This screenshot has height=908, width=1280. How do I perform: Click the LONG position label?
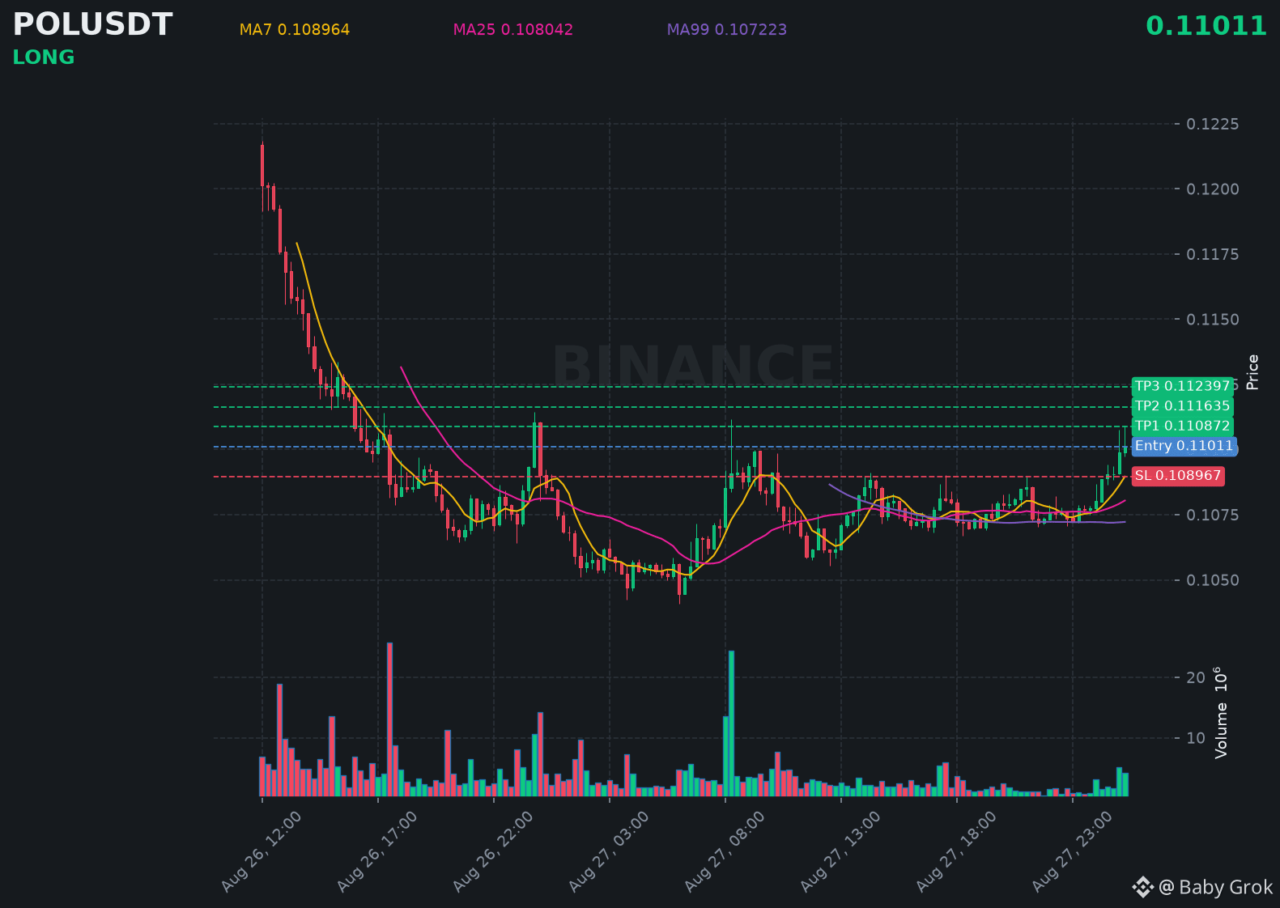tap(44, 57)
